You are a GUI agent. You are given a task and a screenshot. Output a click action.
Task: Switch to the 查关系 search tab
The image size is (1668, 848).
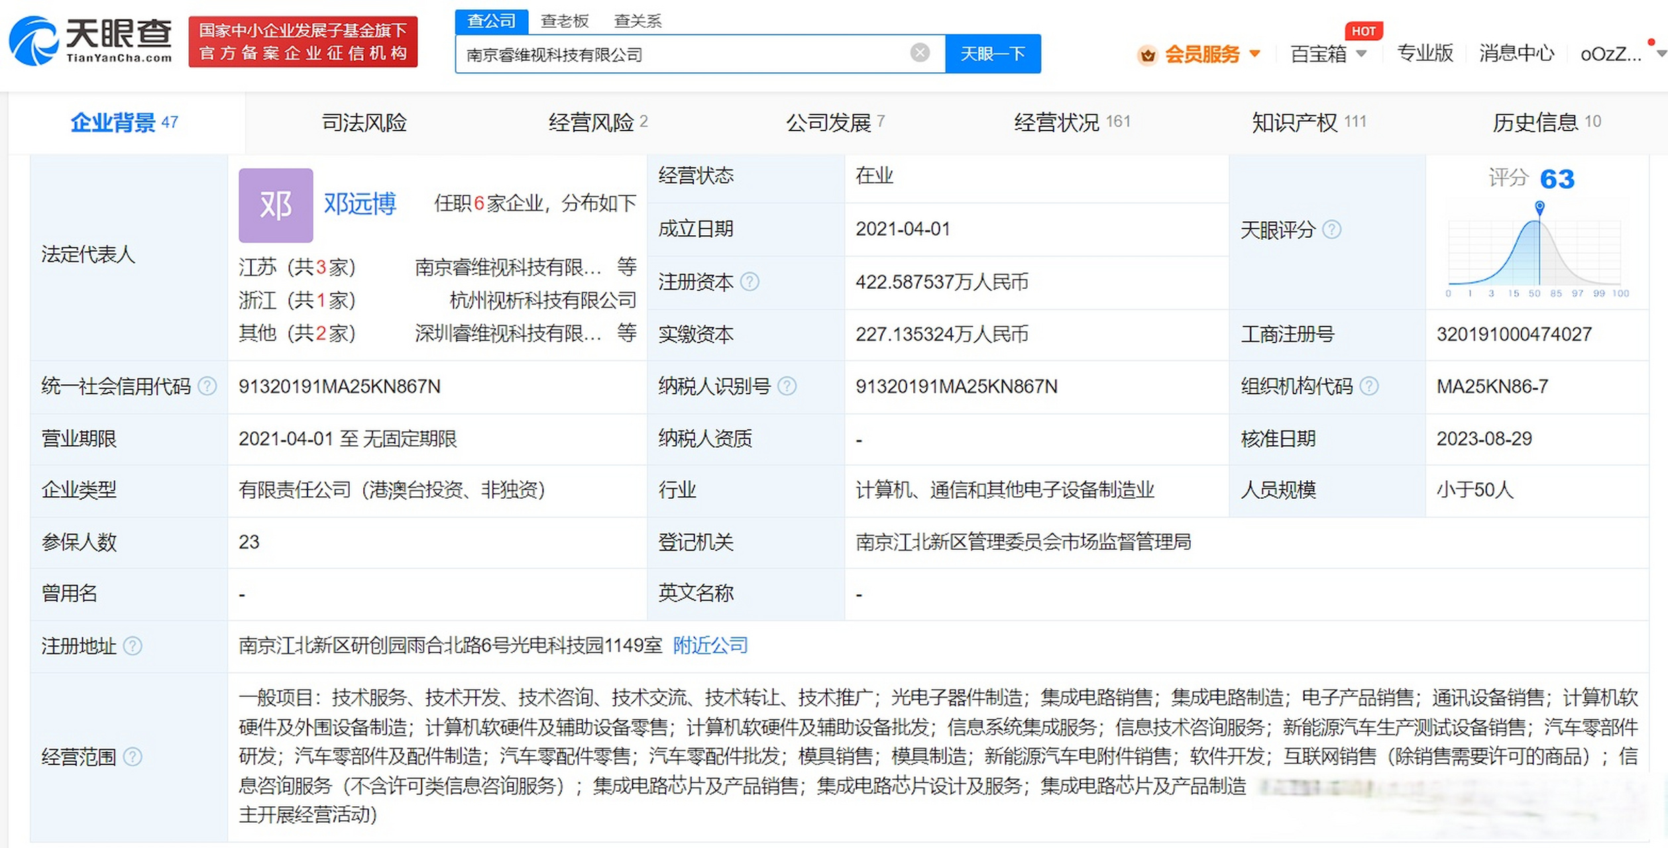click(638, 21)
